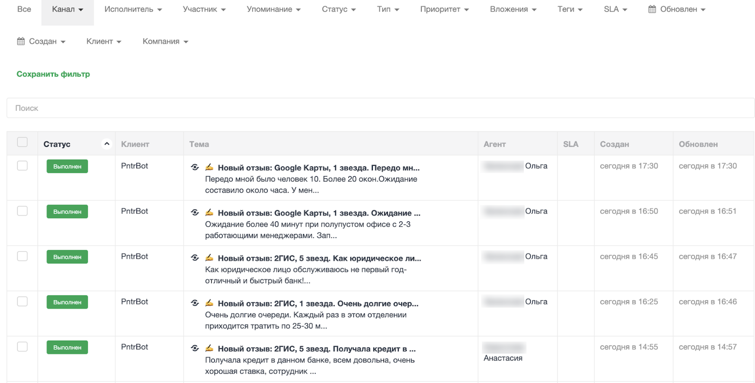Click calendar icon next to Обновлен filter
Image resolution: width=755 pixels, height=383 pixels.
[x=652, y=9]
